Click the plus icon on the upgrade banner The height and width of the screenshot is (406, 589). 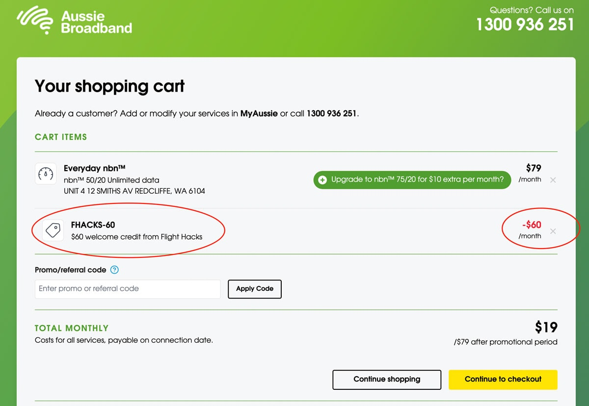coord(322,179)
